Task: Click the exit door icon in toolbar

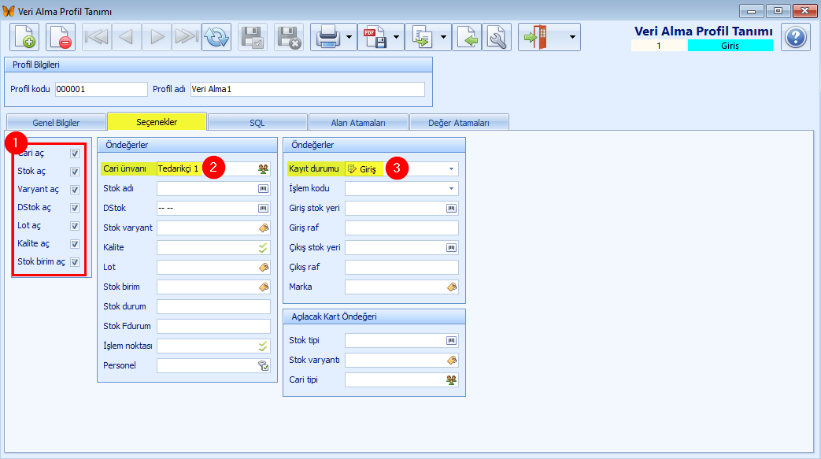Action: (536, 37)
